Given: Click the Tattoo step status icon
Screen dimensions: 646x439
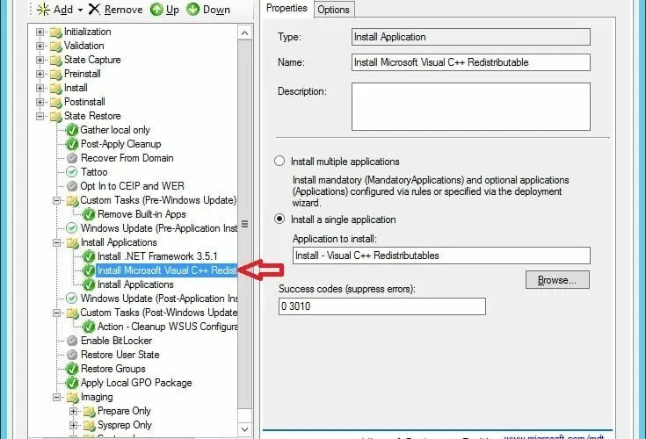Looking at the screenshot, I should click(72, 172).
